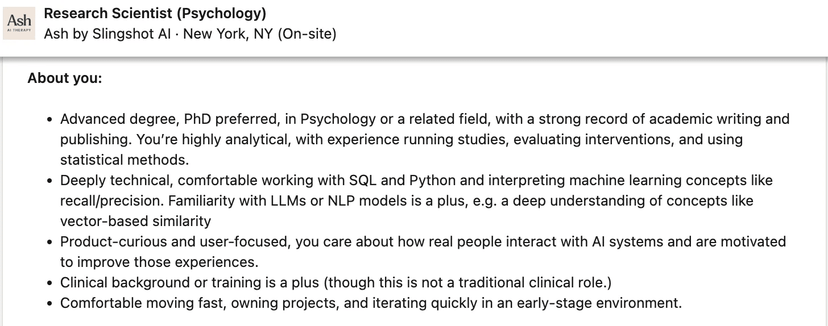The image size is (828, 326).
Task: Click the phrase early-stage environment
Action: tap(598, 303)
